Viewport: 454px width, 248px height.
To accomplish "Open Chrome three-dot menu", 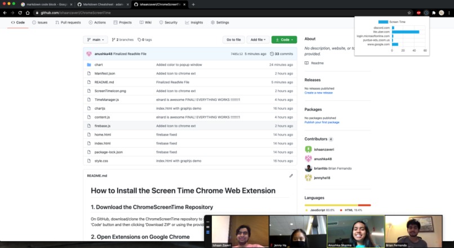I will (449, 13).
